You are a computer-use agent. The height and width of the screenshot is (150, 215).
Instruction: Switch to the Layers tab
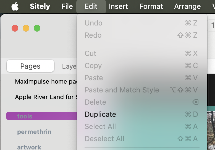(x=69, y=66)
